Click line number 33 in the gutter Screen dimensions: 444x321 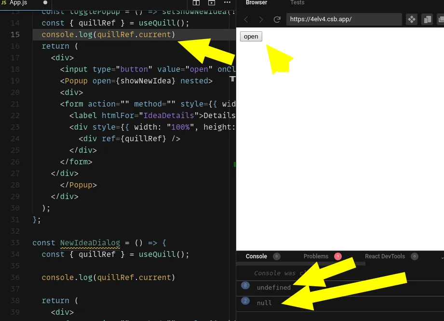click(15, 243)
